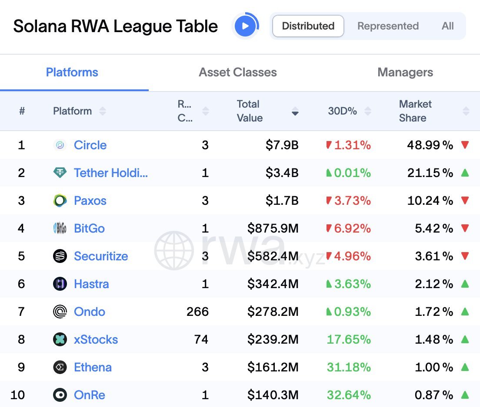
Task: Click the # column header
Action: tap(22, 111)
